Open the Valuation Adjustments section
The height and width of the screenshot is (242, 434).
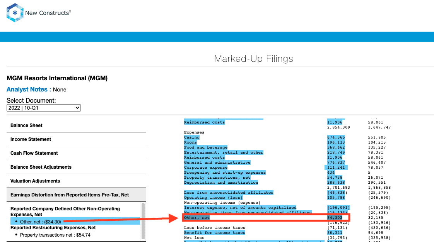[x=76, y=181]
